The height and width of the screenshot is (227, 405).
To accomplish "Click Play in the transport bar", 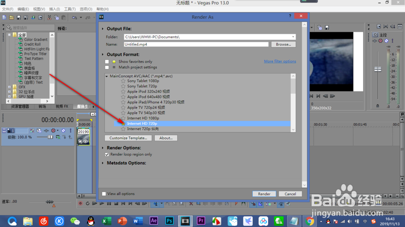I will [x=102, y=204].
